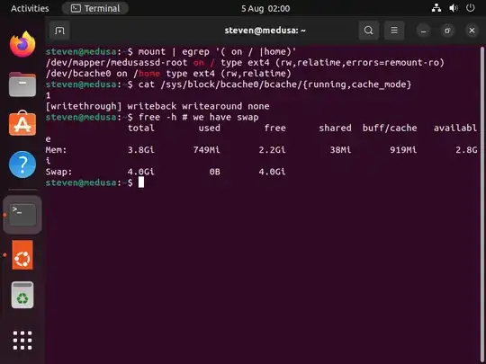Click the '749Mi' used memory value

point(207,150)
